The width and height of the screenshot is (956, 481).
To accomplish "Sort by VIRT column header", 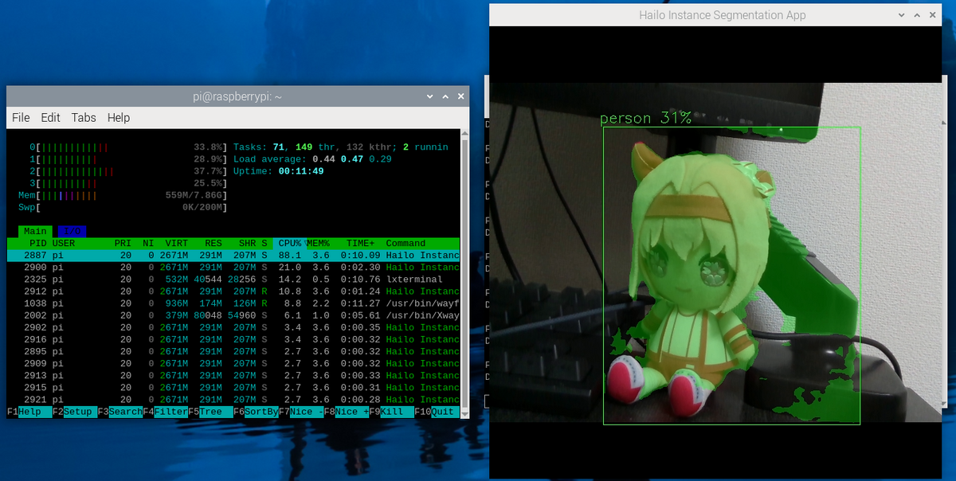I will 177,243.
